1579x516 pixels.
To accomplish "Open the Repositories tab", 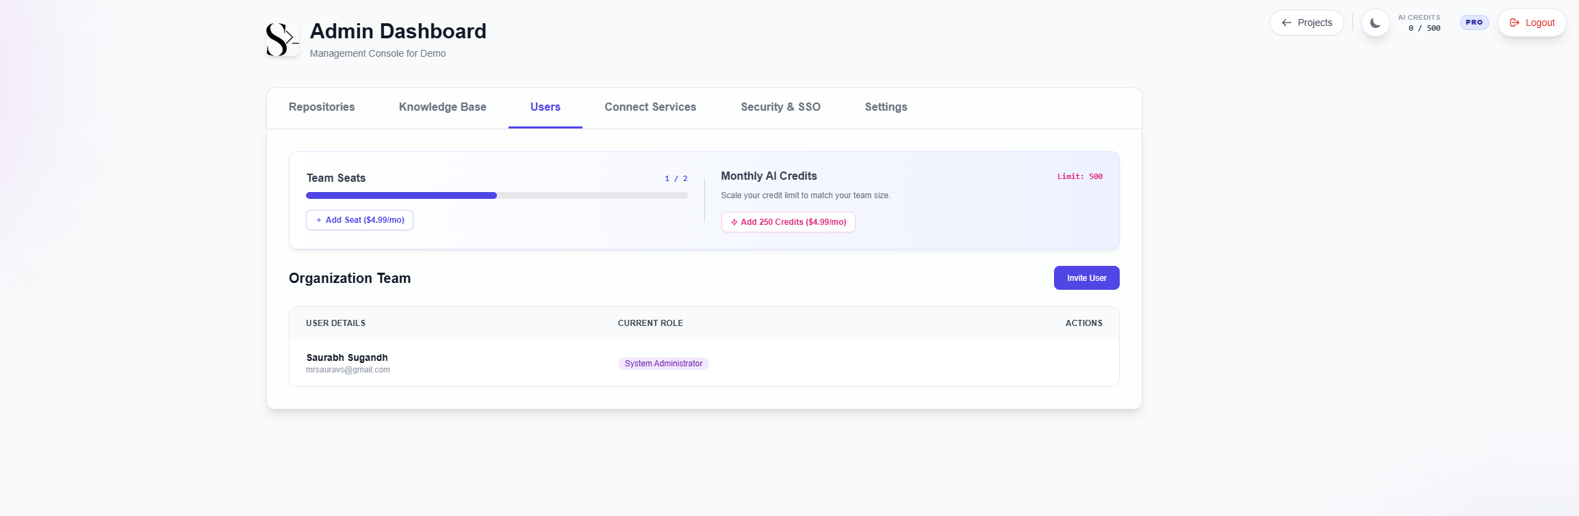I will pos(322,107).
